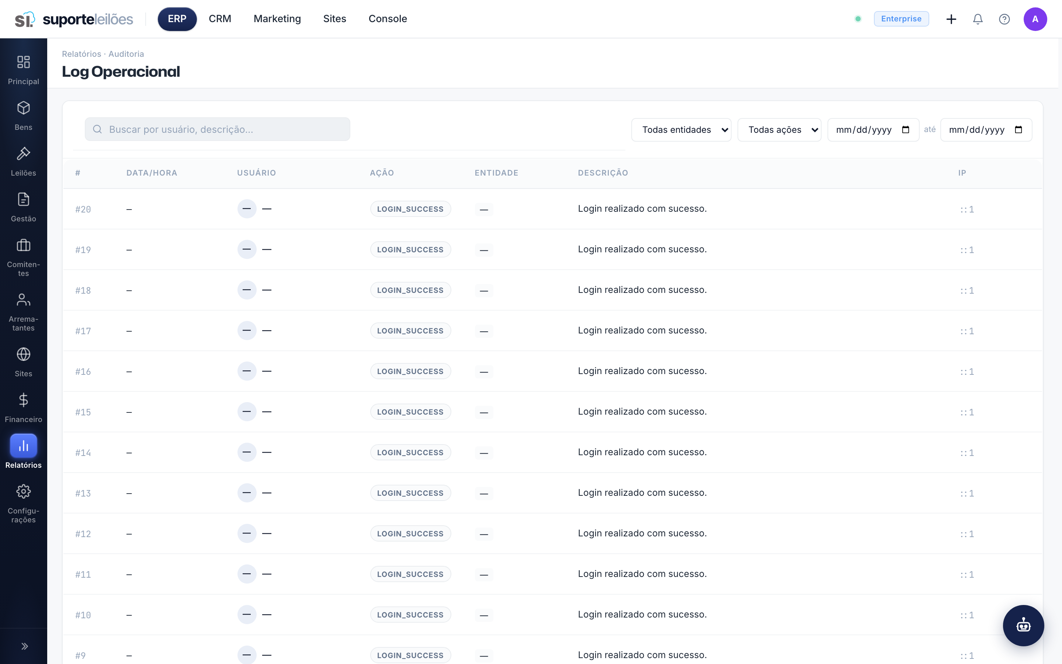Click the Auditoria breadcrumb link
This screenshot has width=1062, height=664.
click(126, 54)
